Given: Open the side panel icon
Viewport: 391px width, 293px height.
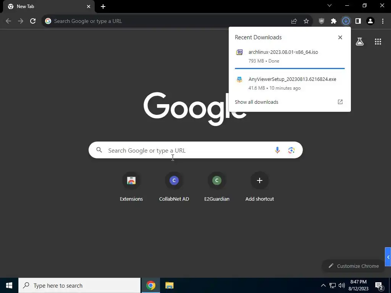Looking at the screenshot, I should click(x=358, y=21).
